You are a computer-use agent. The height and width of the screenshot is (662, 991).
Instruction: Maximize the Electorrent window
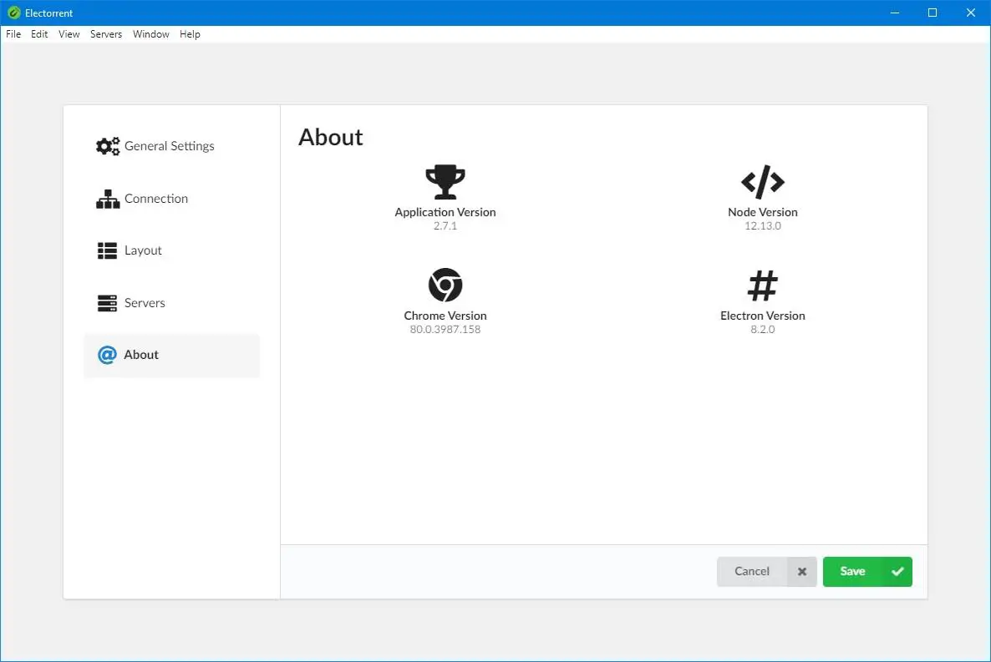[933, 13]
